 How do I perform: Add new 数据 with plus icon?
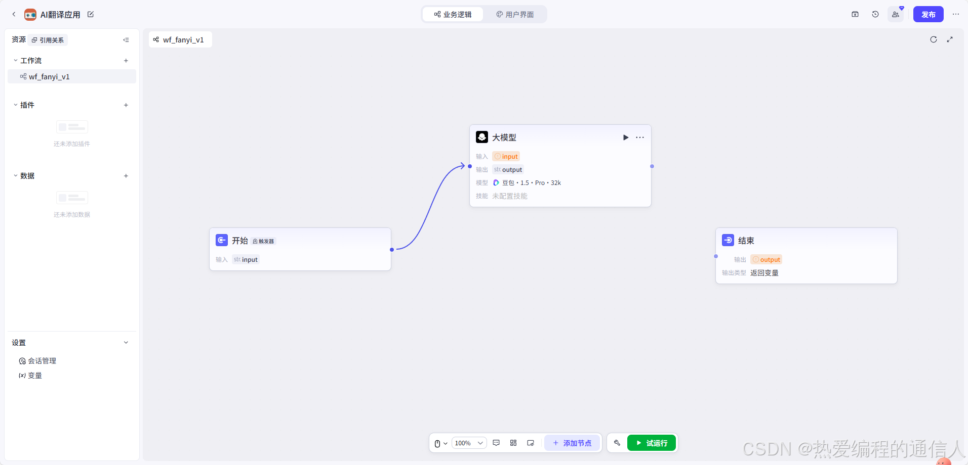coord(126,176)
